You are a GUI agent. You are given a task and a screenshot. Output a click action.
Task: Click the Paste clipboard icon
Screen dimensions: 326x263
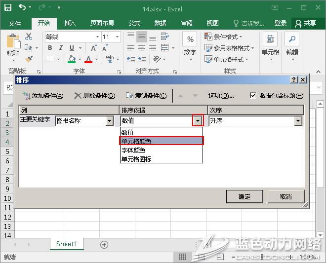(x=13, y=41)
